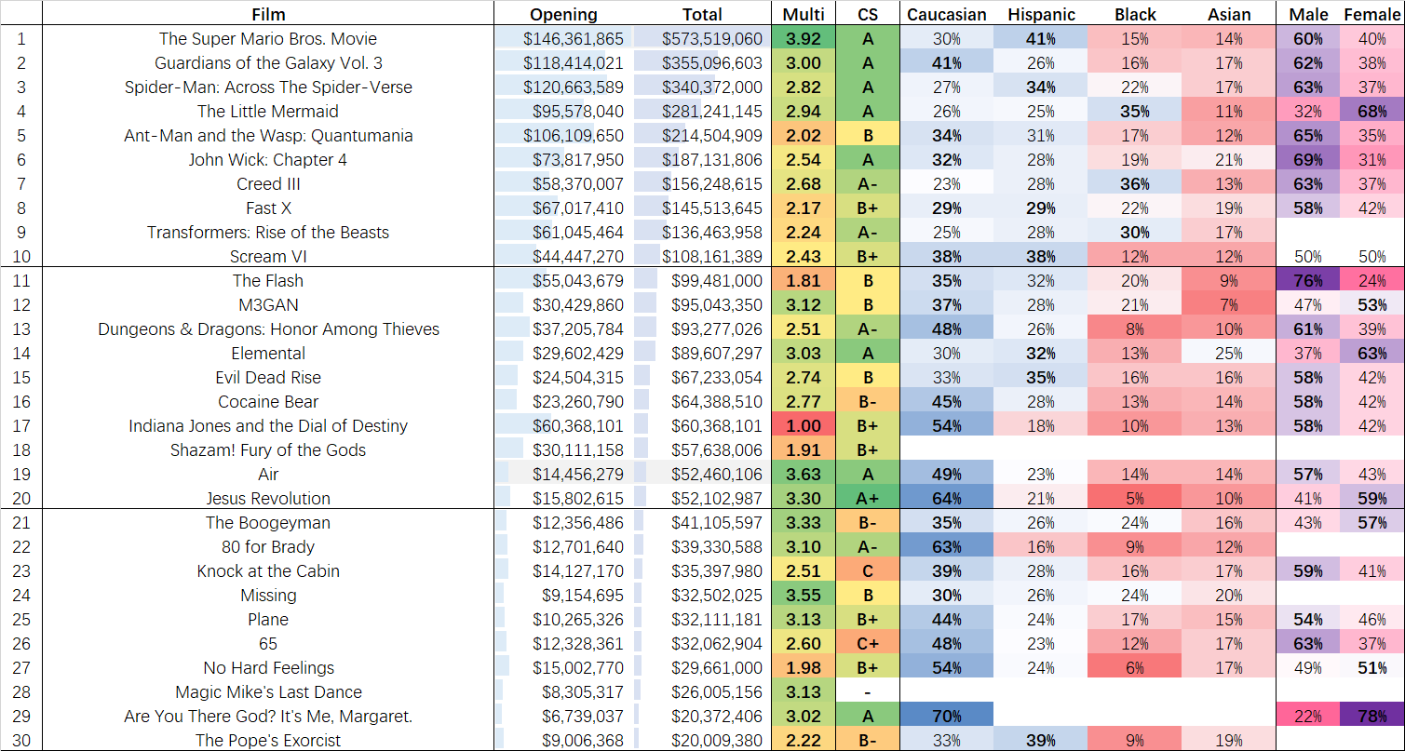This screenshot has height=751, width=1405.
Task: Select row number 15
Action: pos(21,378)
